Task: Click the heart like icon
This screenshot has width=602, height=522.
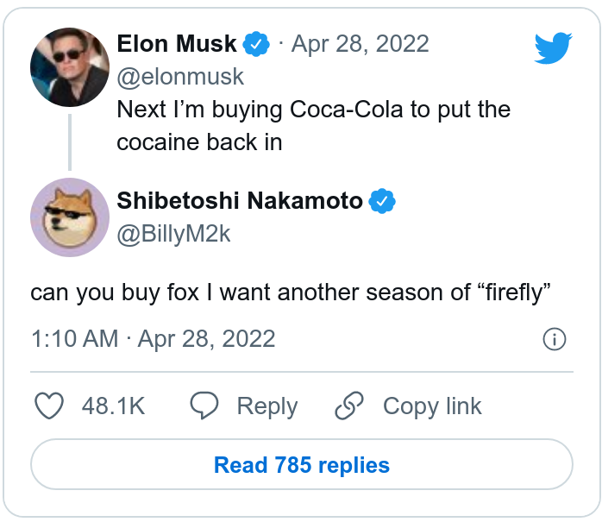Action: pyautogui.click(x=50, y=406)
